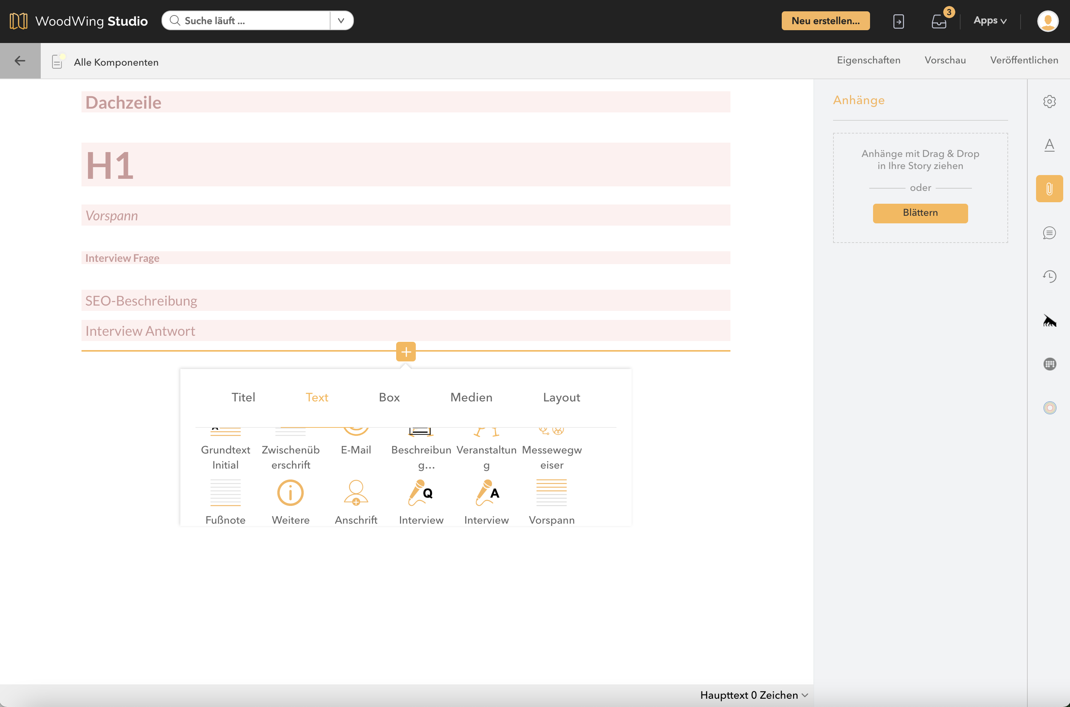This screenshot has height=707, width=1070.
Task: Click the orange plus add-component button
Action: tap(406, 352)
